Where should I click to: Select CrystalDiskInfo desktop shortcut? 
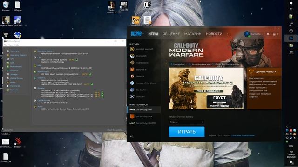pos(18,21)
